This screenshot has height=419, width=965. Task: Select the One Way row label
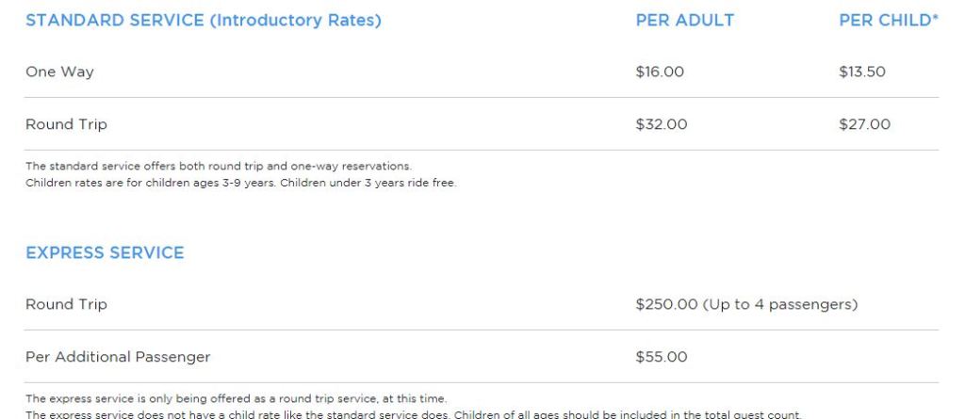coord(59,72)
